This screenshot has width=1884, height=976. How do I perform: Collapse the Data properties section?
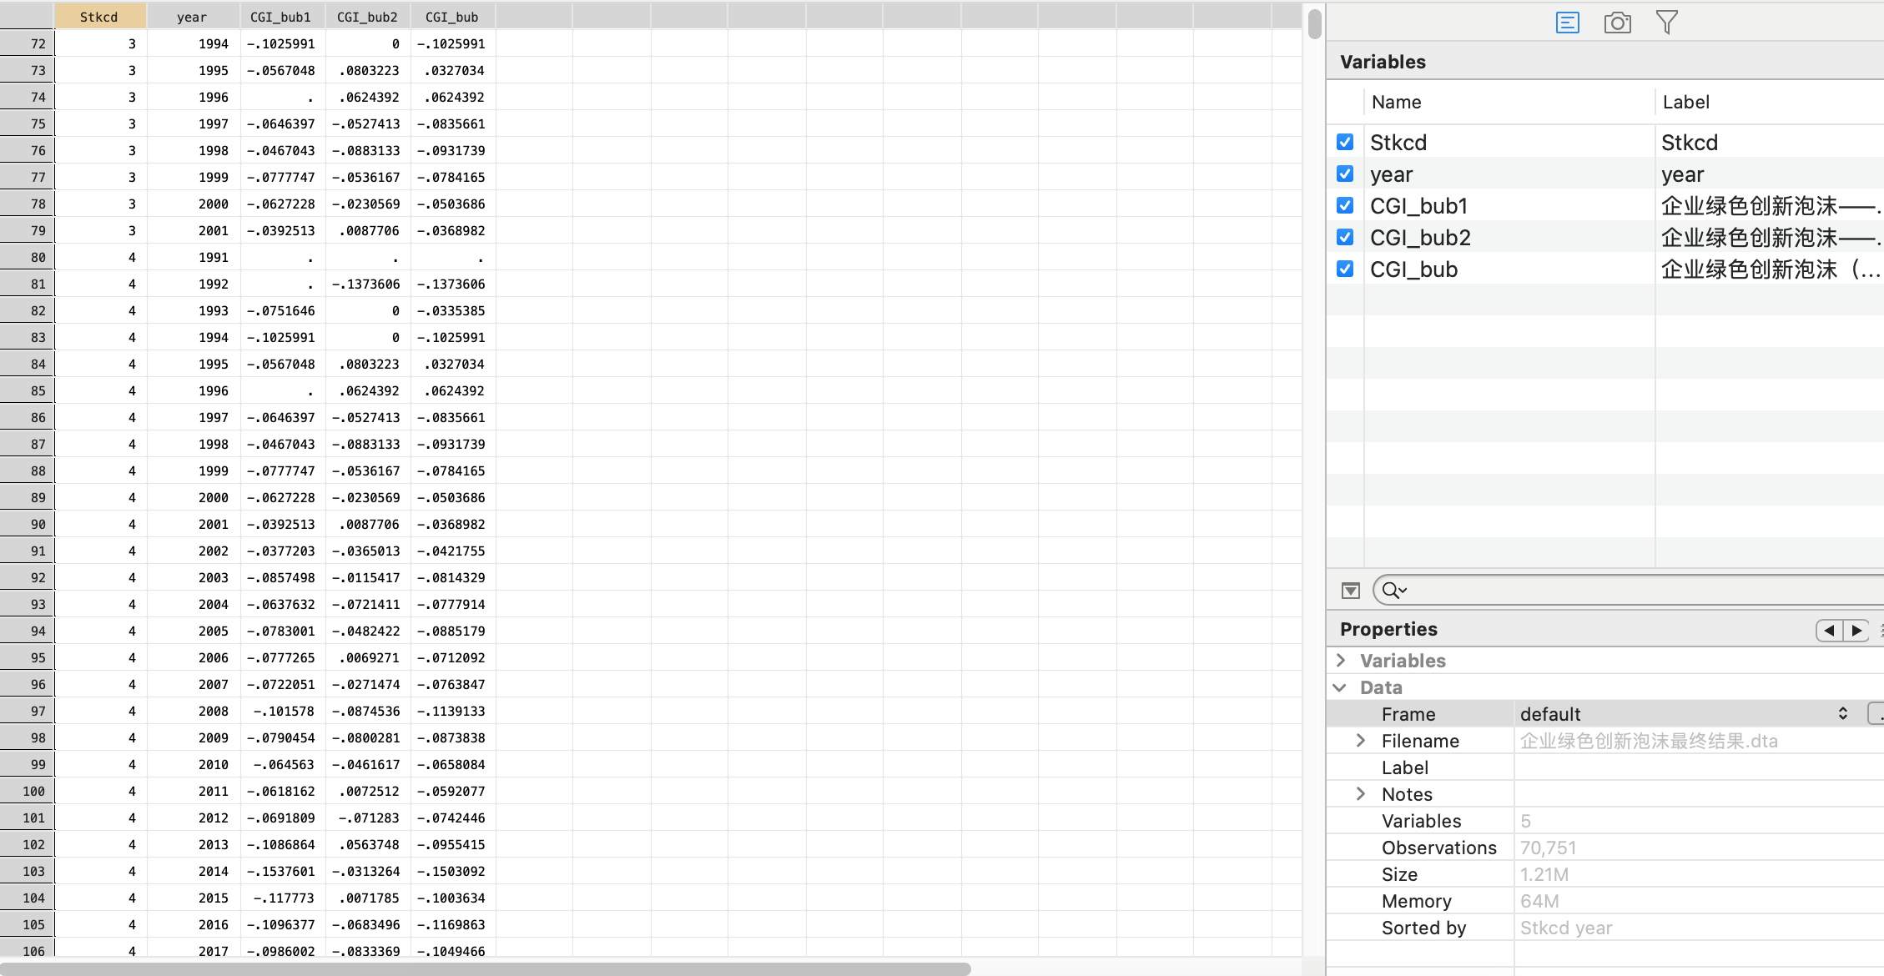(x=1341, y=687)
